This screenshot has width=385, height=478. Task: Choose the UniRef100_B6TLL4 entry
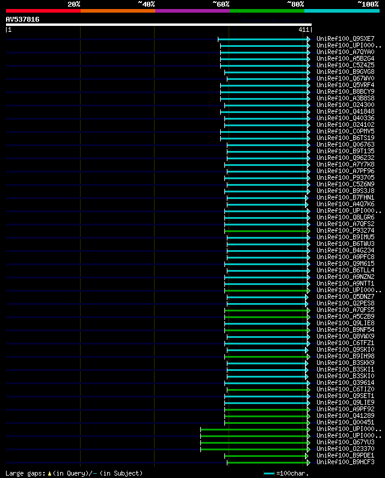[345, 271]
